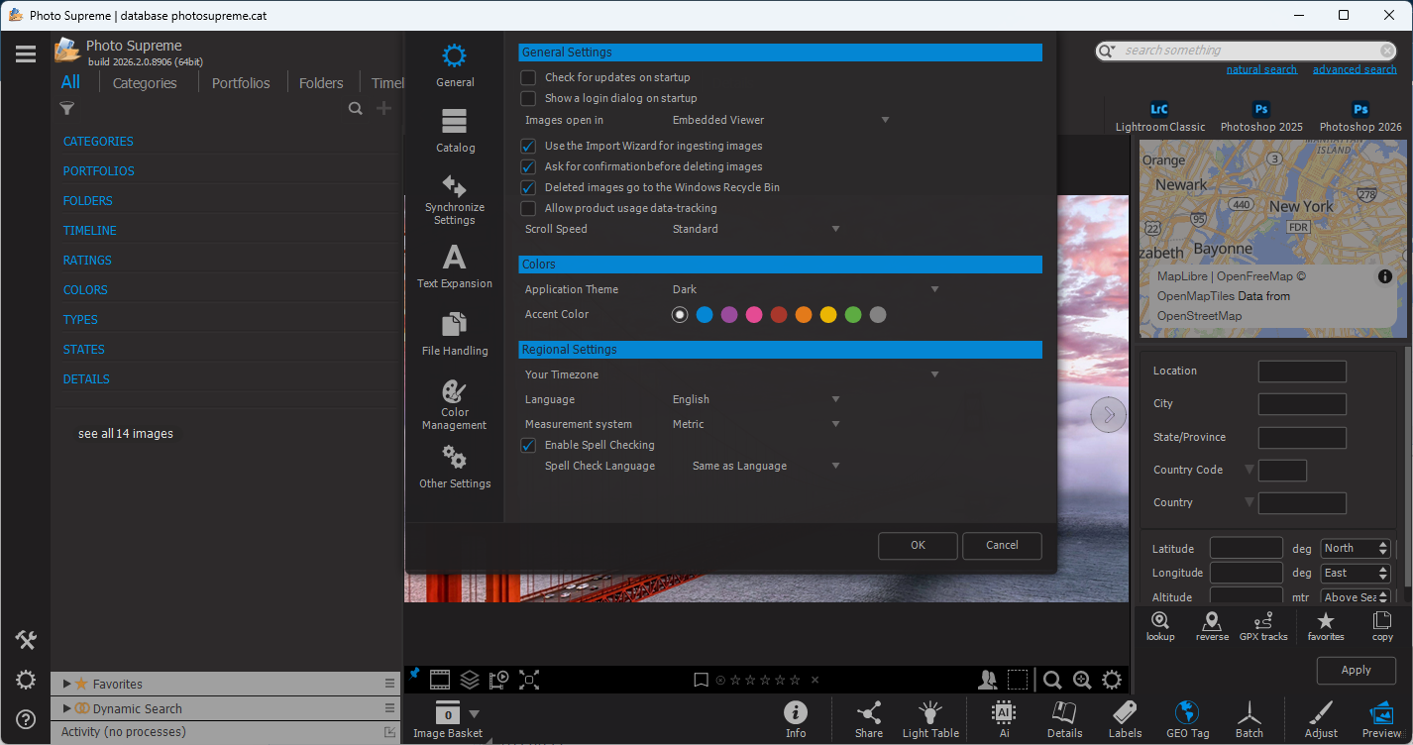Switch to the Portfolios tab

(x=241, y=83)
